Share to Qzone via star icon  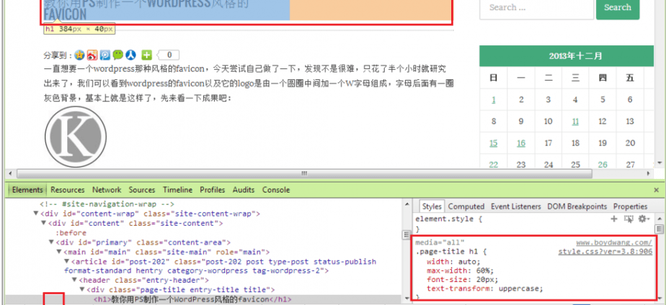pyautogui.click(x=79, y=55)
